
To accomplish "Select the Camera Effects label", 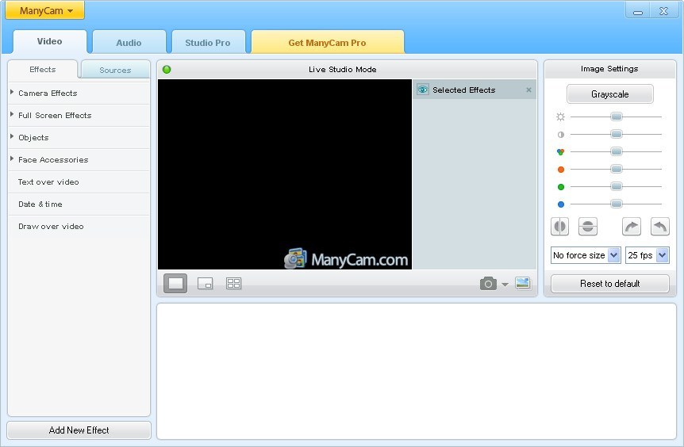I will [48, 94].
